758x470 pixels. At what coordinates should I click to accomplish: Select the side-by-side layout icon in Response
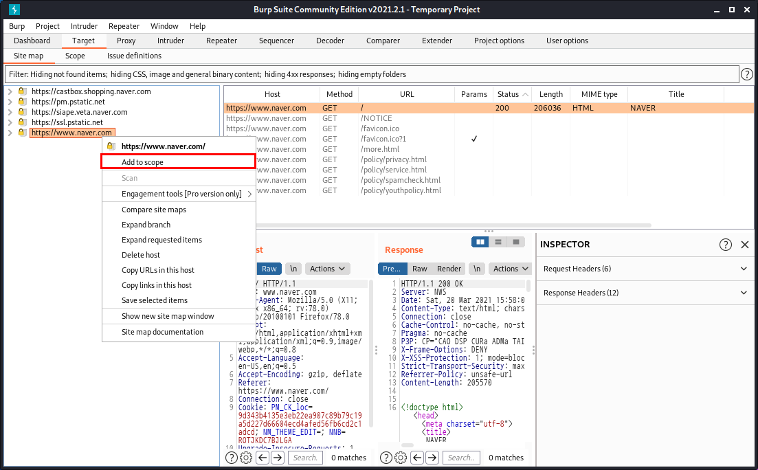480,242
